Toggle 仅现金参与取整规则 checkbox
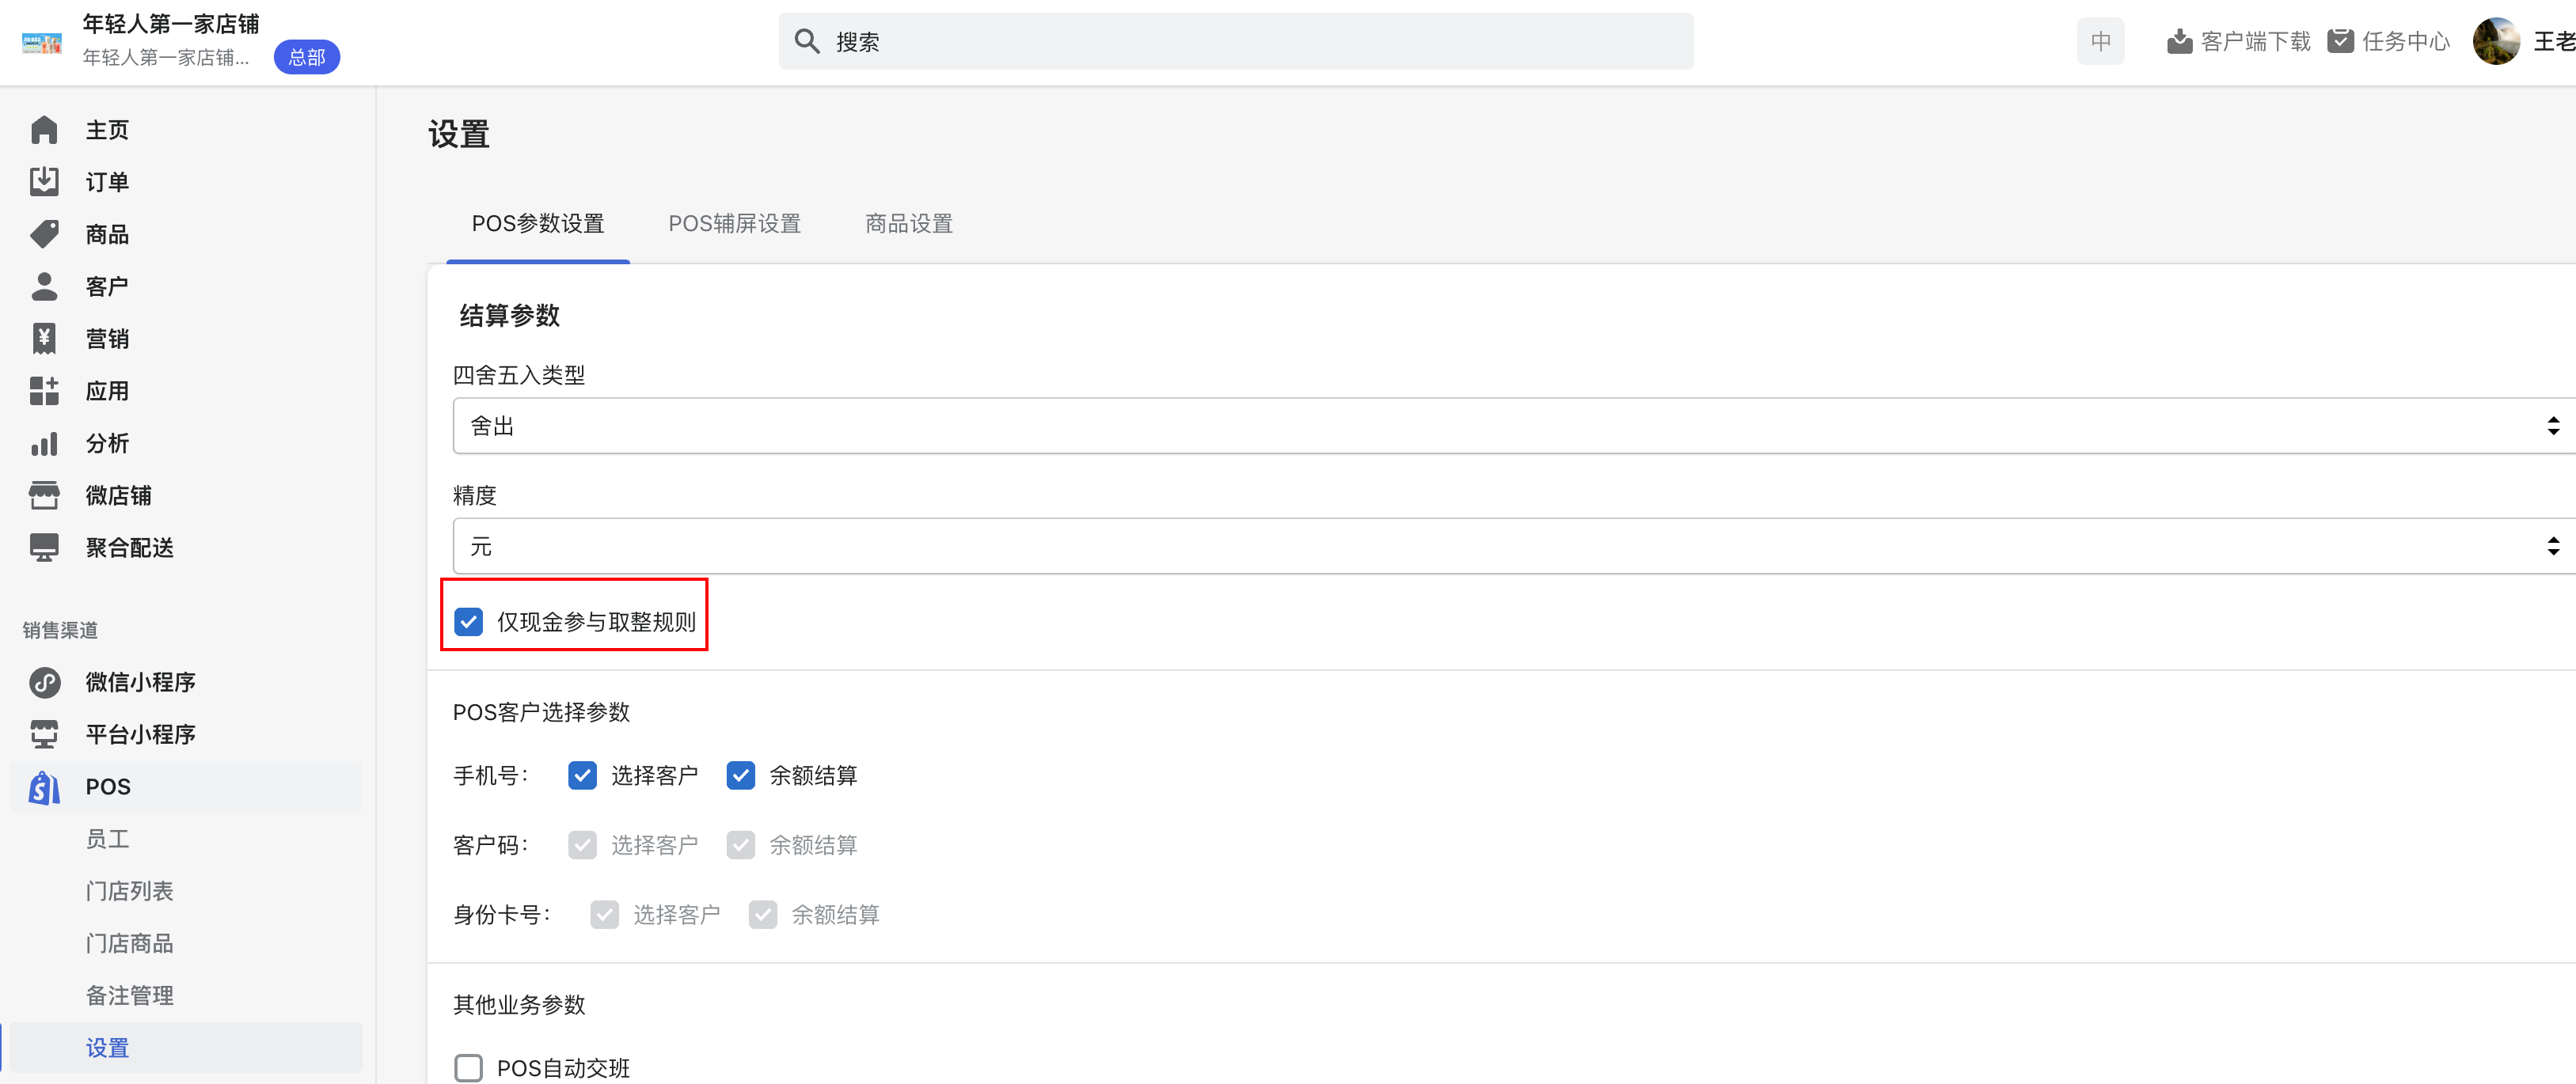The image size is (2576, 1084). click(x=468, y=621)
